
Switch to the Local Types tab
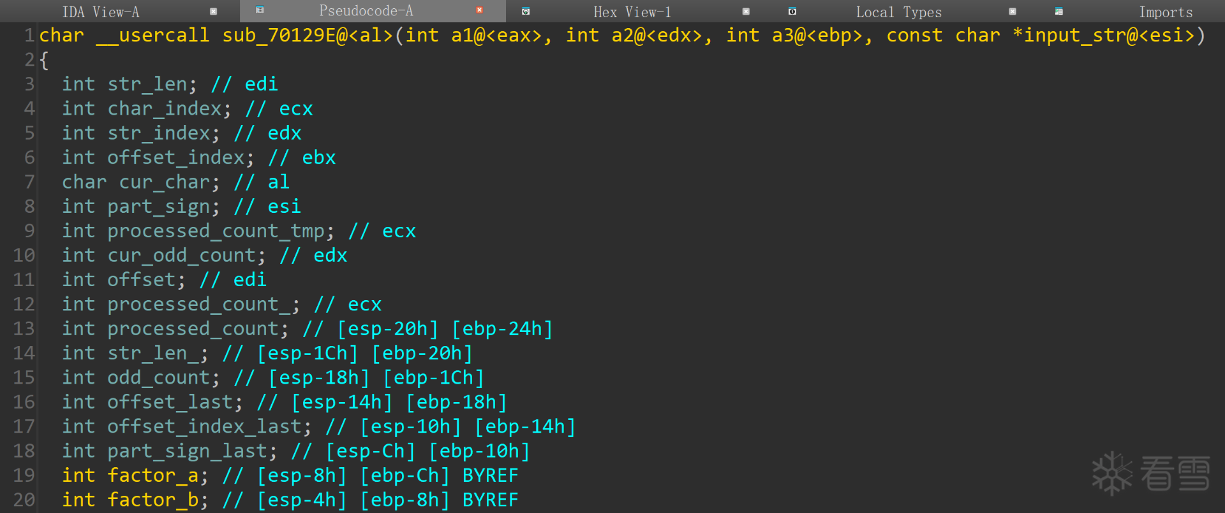[x=898, y=12]
